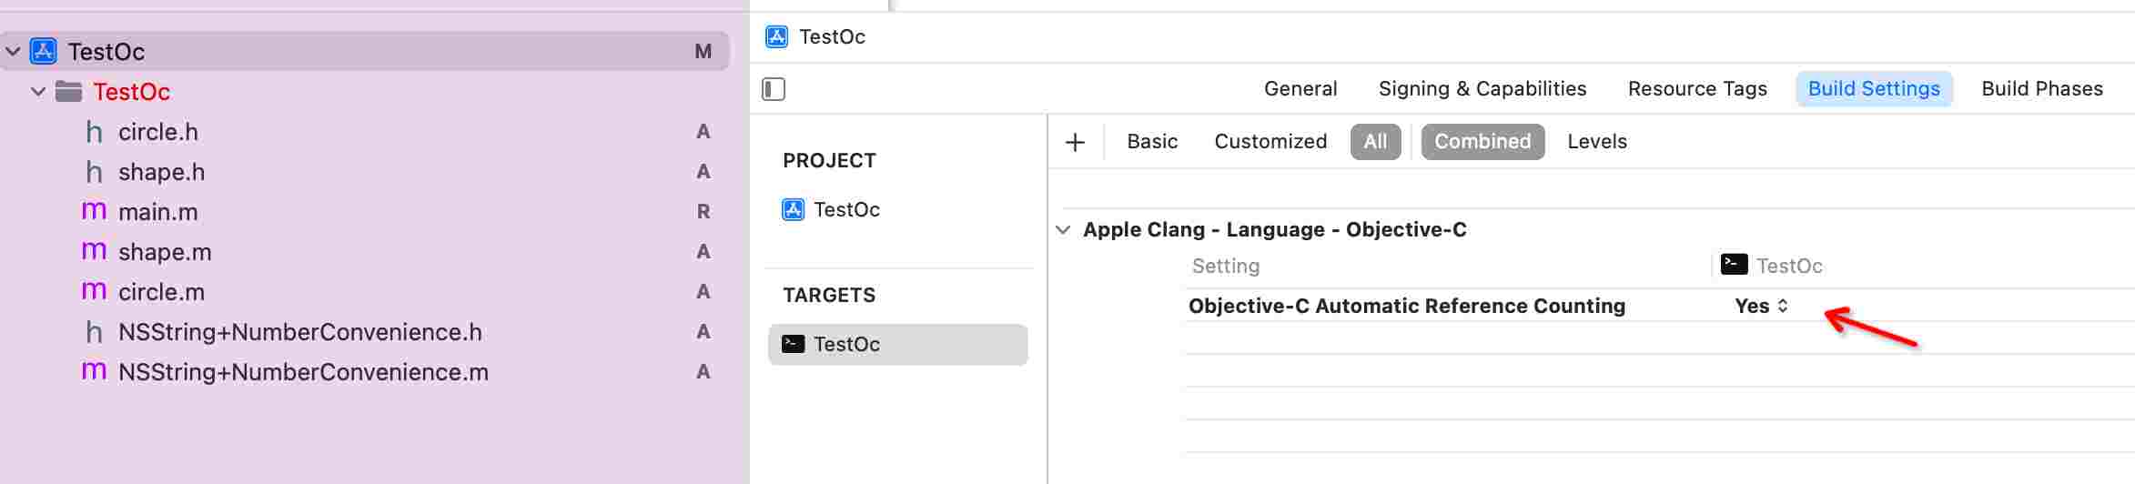Screen dimensions: 2135x484
Task: Switch filter to All settings
Action: coord(1375,142)
